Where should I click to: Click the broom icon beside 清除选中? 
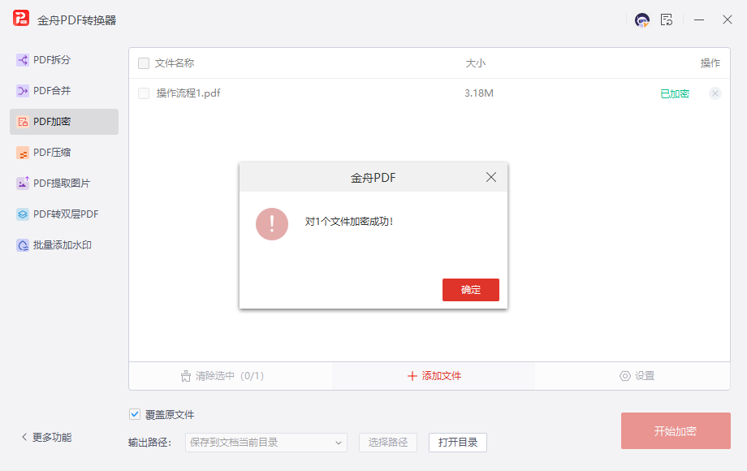pos(186,376)
